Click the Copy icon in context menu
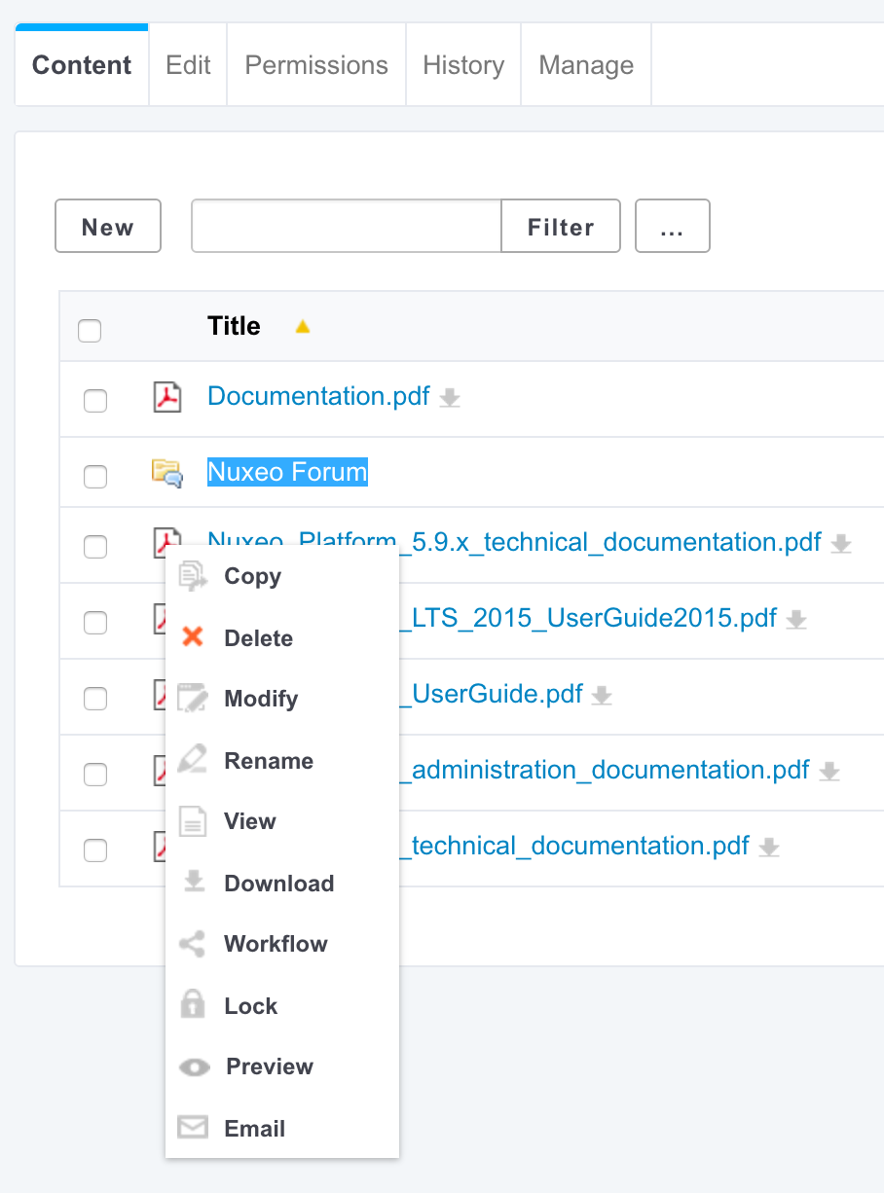Screen dimensions: 884x1193 [x=193, y=576]
